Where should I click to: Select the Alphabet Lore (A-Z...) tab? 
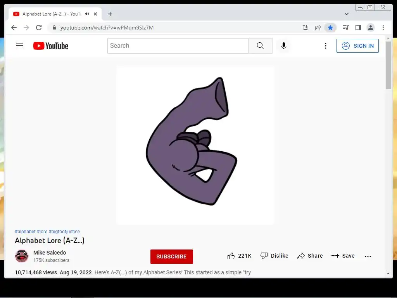pyautogui.click(x=55, y=14)
